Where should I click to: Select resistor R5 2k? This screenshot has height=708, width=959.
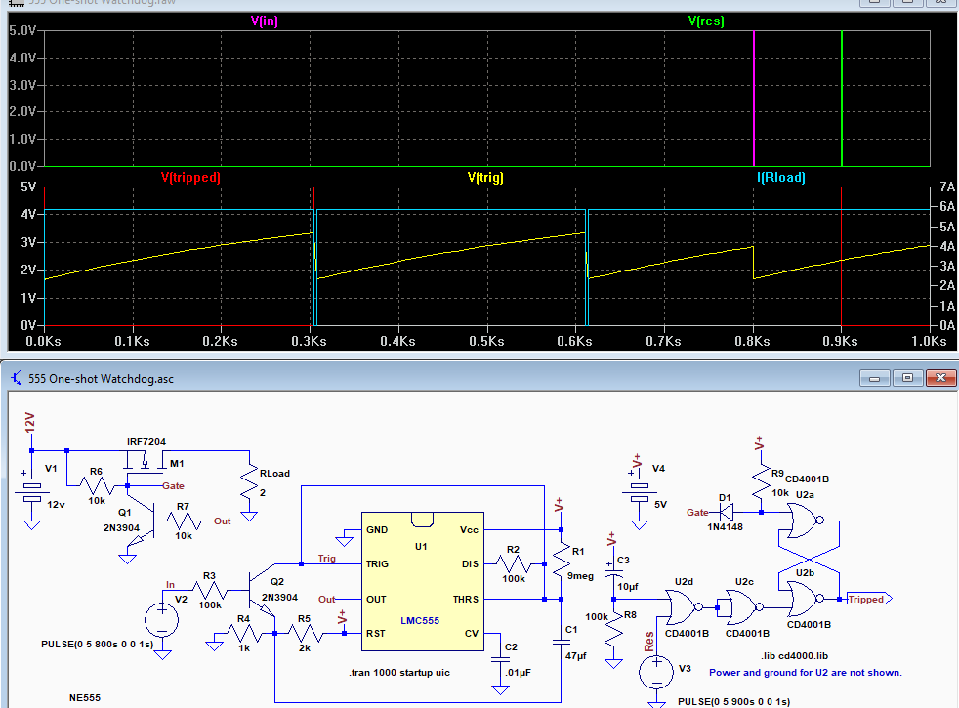click(305, 634)
